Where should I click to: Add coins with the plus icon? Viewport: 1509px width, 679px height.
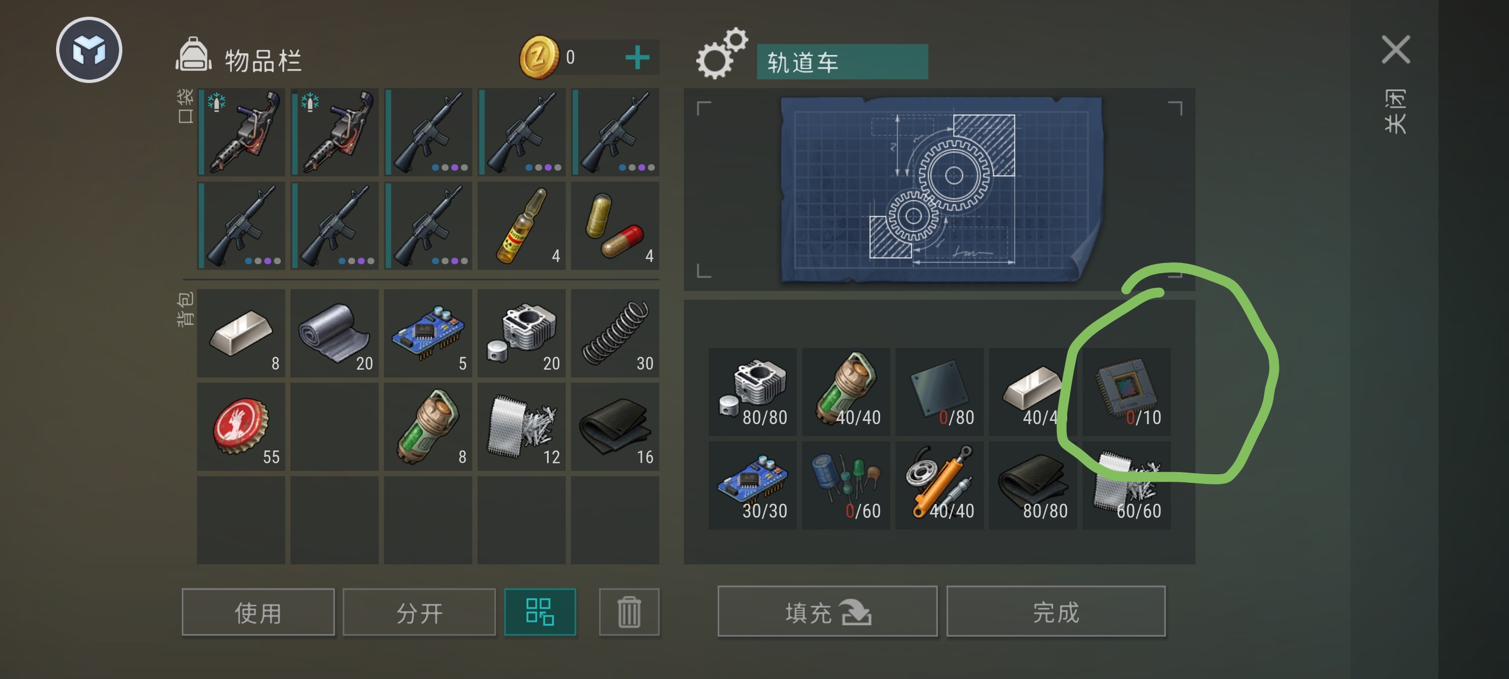(637, 58)
